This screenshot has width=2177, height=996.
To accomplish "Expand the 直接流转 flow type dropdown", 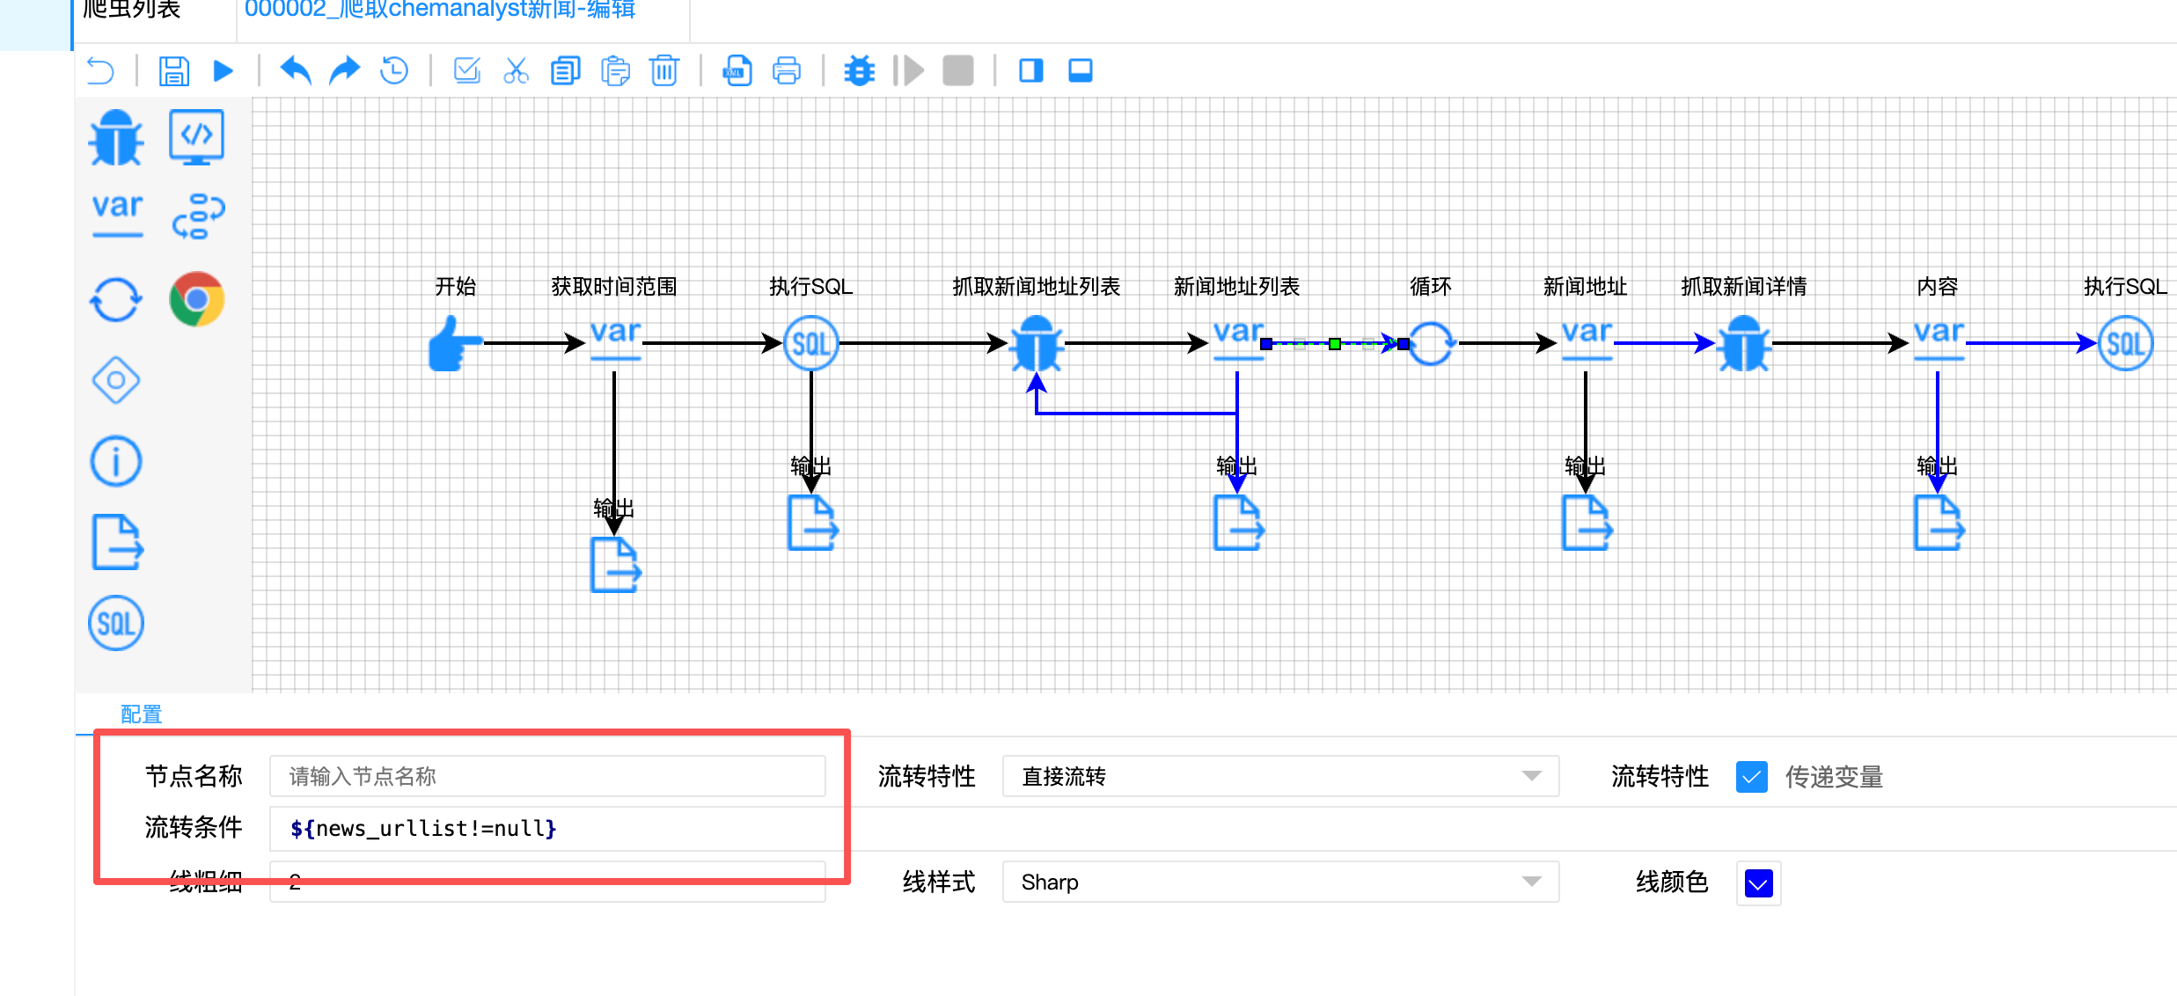I will pos(1279,776).
